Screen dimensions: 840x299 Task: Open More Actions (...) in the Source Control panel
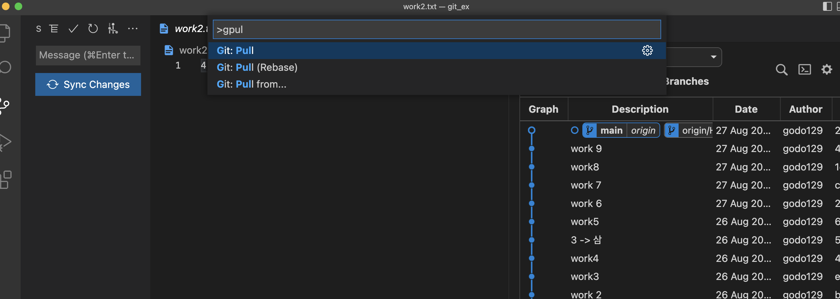[133, 29]
